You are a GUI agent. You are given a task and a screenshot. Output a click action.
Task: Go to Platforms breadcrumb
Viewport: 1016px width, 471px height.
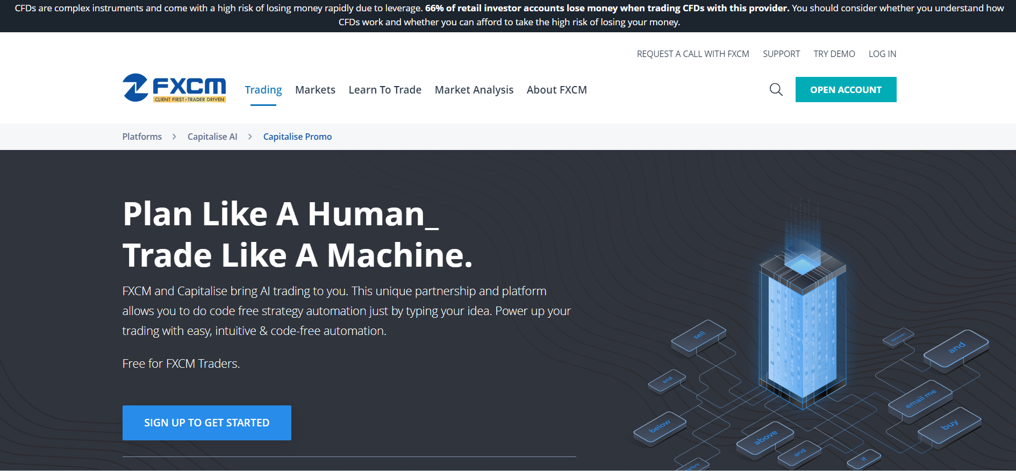[x=142, y=137]
